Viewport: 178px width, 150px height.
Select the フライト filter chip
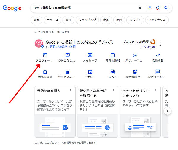(x=135, y=20)
